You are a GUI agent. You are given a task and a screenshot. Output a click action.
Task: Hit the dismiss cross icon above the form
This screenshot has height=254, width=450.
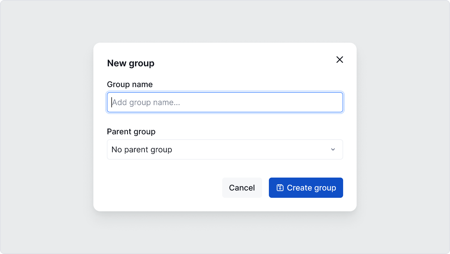340,60
